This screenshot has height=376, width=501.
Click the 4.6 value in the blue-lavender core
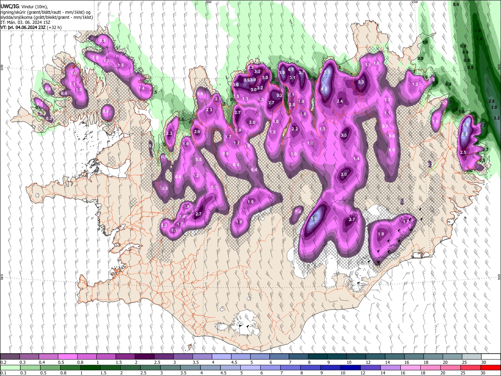click(324, 89)
